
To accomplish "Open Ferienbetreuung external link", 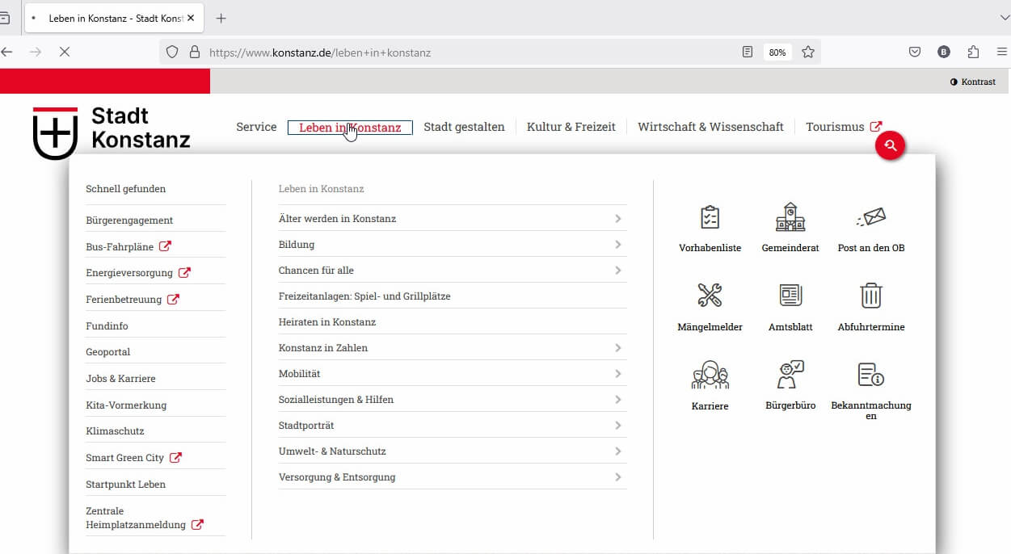I will click(133, 300).
